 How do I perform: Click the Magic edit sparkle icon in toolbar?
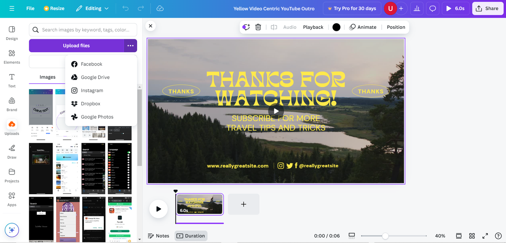point(246,27)
